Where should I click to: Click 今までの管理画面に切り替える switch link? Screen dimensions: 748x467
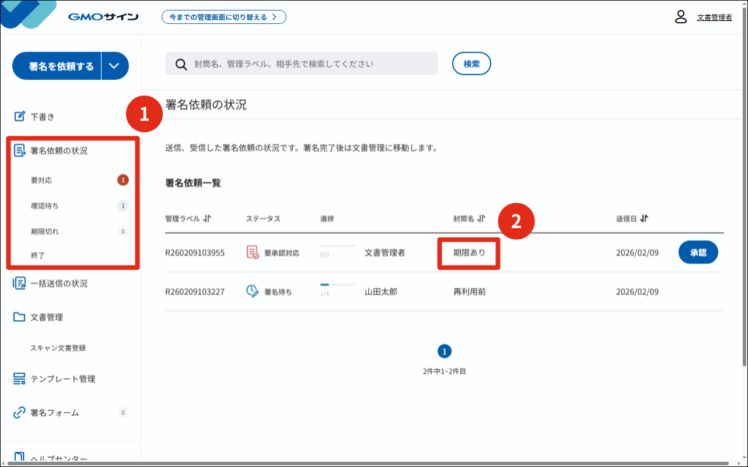coord(223,17)
